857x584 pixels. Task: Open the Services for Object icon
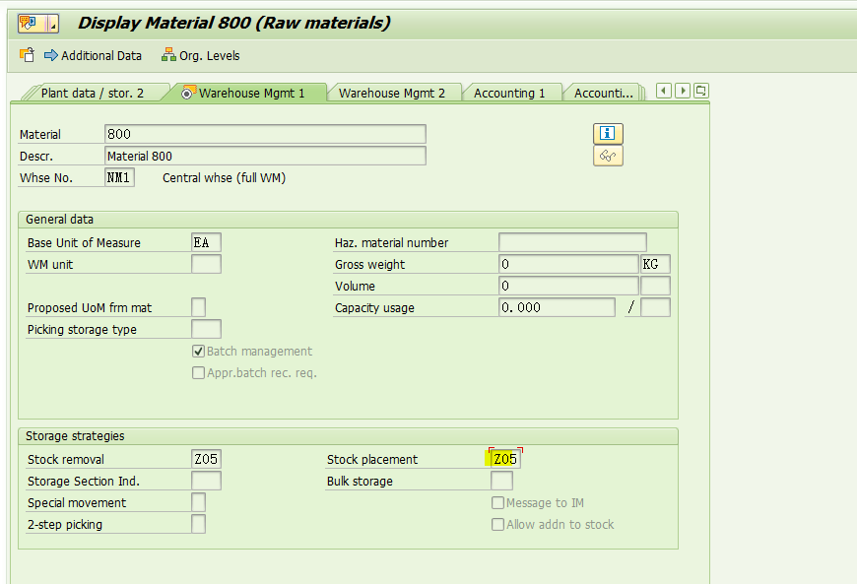(x=30, y=22)
